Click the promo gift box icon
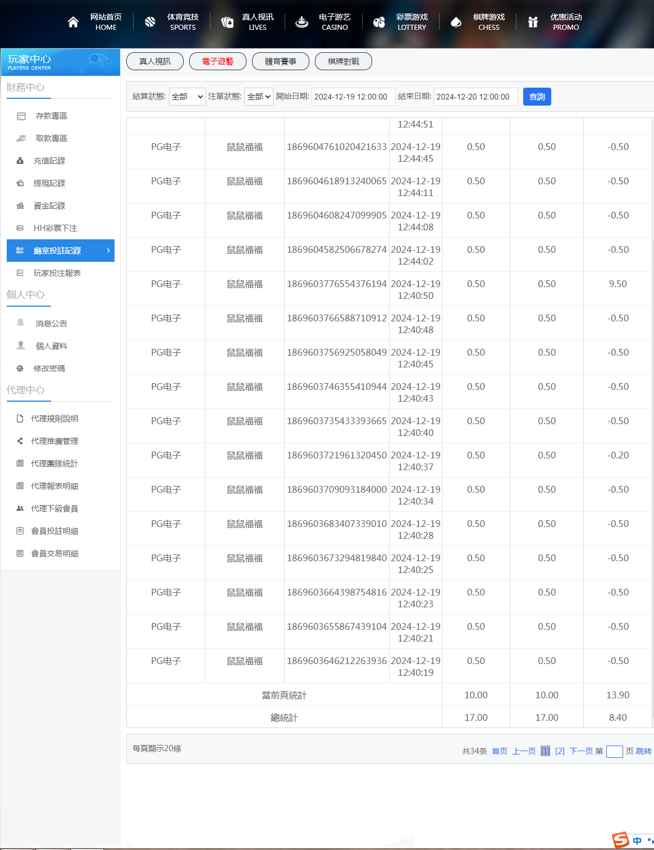This screenshot has height=850, width=654. (x=533, y=22)
